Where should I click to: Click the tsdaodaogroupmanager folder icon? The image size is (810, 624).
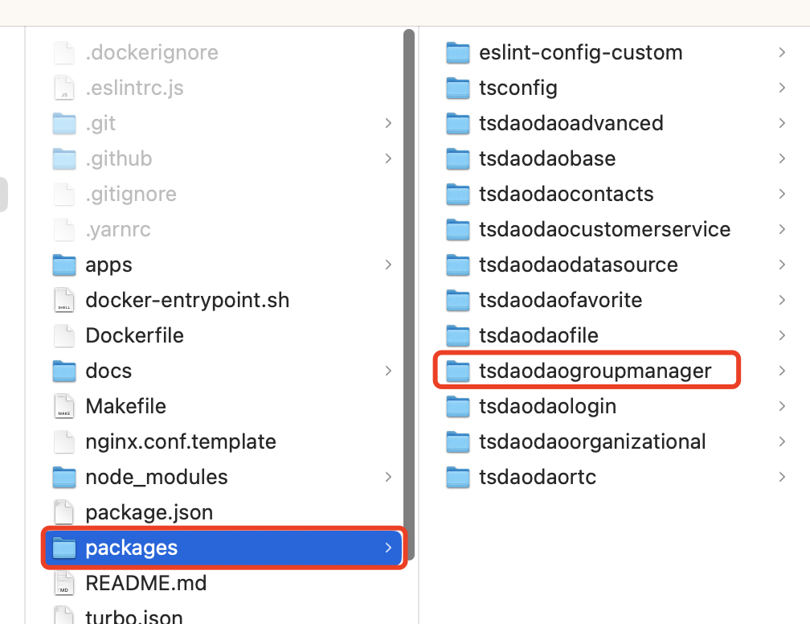457,372
